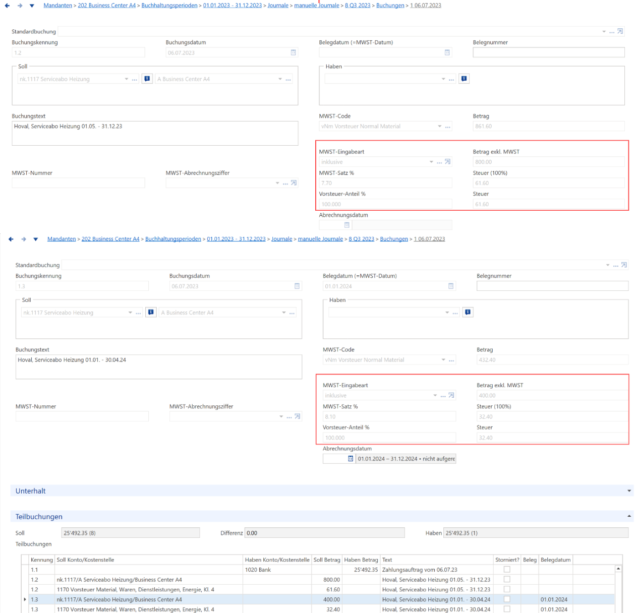Open Standardbuchung record icon in booking 1.2
The height and width of the screenshot is (613, 636).
(x=620, y=31)
